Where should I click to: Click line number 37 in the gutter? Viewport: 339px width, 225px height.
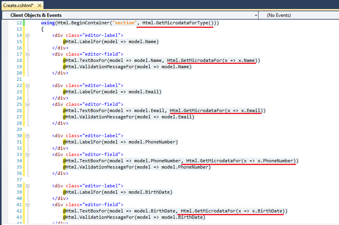pos(19,180)
